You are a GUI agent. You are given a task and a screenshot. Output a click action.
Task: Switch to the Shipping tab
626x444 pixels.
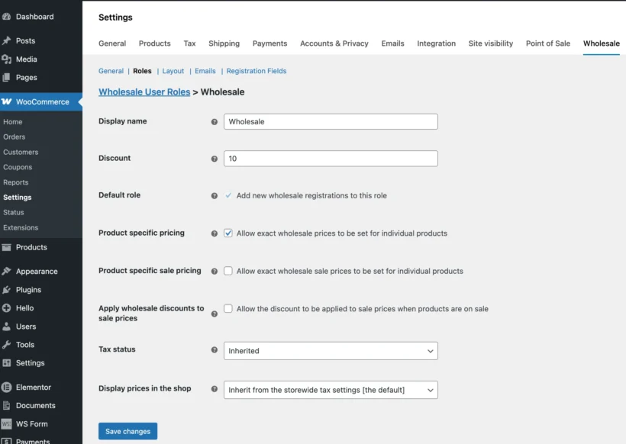pyautogui.click(x=224, y=43)
